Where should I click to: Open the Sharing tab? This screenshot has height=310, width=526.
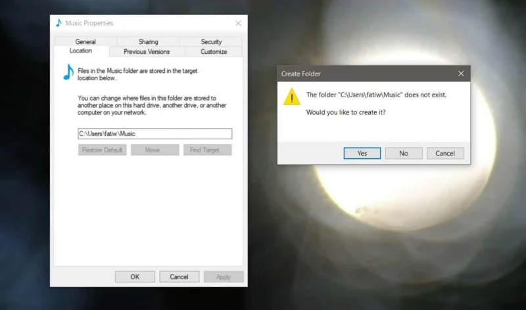click(148, 41)
